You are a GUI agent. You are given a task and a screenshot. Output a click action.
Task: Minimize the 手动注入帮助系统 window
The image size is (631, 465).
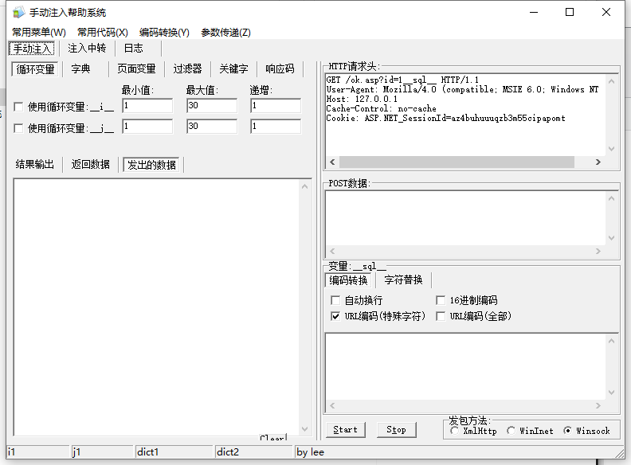(x=534, y=12)
